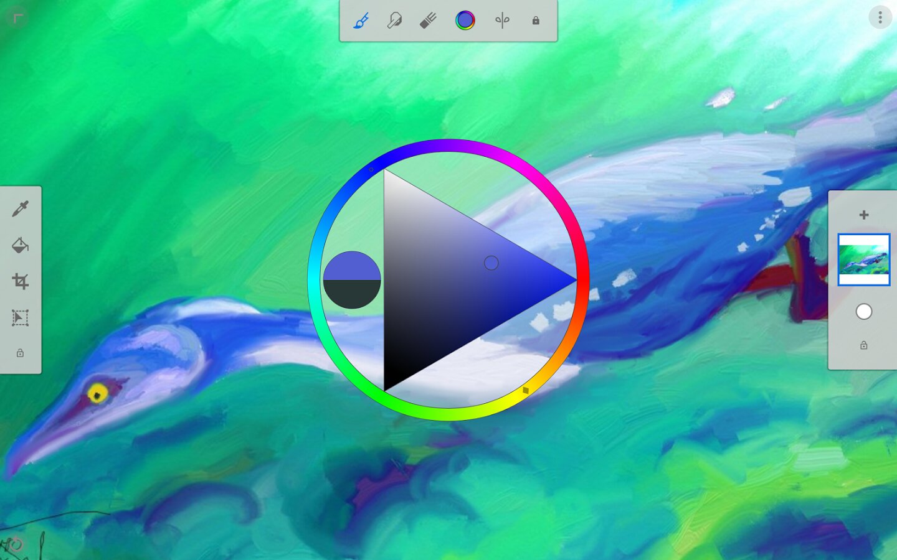Open the three-dot overflow menu
This screenshot has width=897, height=560.
point(880,17)
